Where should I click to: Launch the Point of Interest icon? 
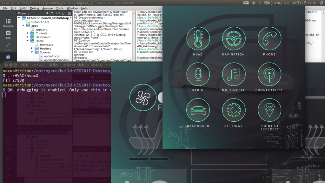269,110
